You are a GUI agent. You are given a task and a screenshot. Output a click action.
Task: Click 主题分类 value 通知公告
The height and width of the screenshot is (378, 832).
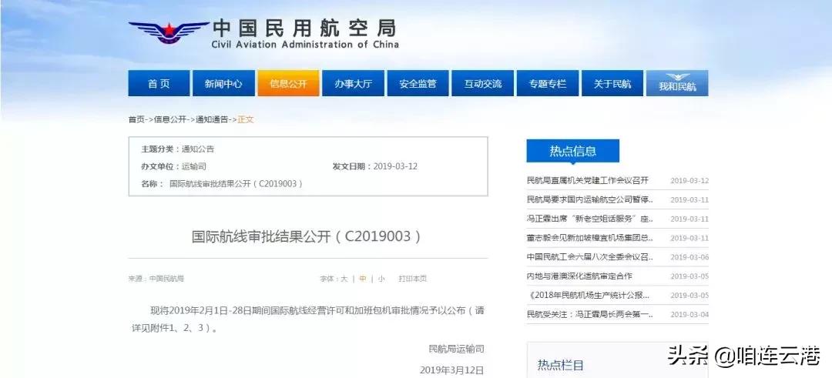point(198,149)
